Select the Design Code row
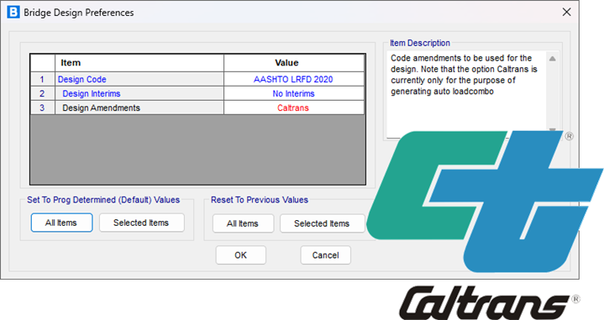Image resolution: width=604 pixels, height=320 pixels. click(197, 79)
